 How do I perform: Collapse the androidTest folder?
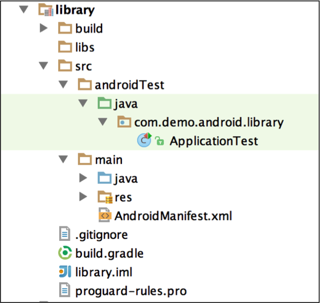pos(63,84)
